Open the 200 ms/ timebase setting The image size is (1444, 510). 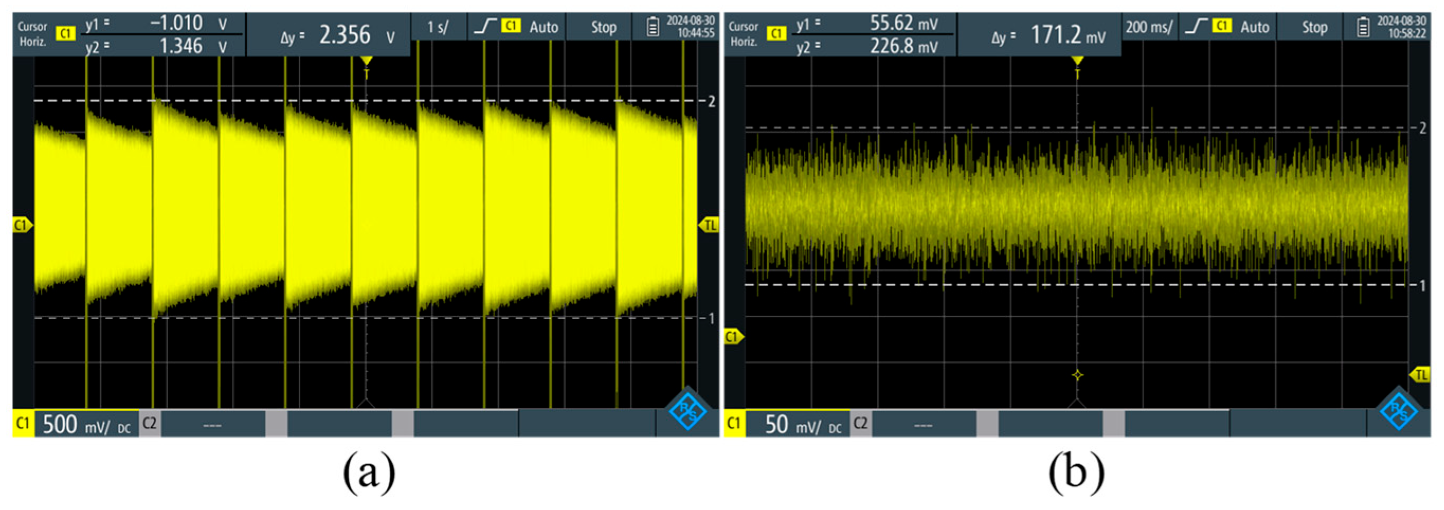tap(1149, 27)
